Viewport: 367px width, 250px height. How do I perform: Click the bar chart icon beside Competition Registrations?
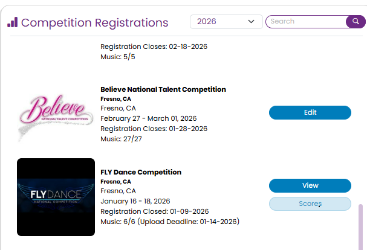tap(12, 23)
